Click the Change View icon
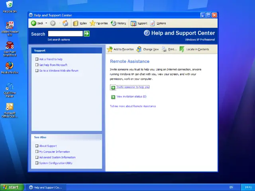The width and height of the screenshot is (255, 191). (139, 49)
